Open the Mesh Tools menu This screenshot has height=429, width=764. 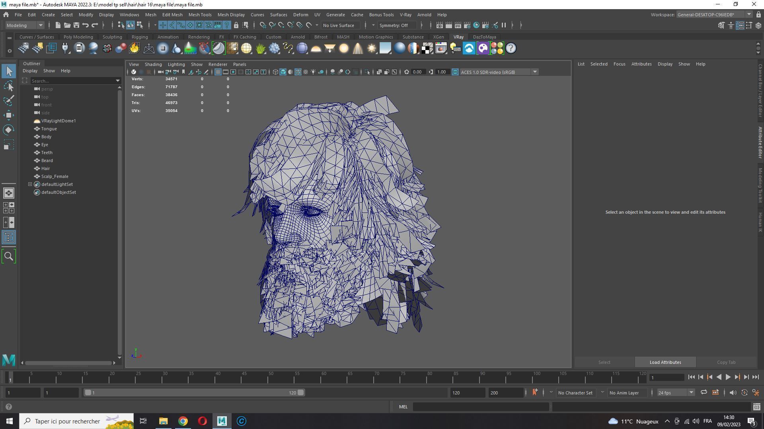[x=200, y=15]
